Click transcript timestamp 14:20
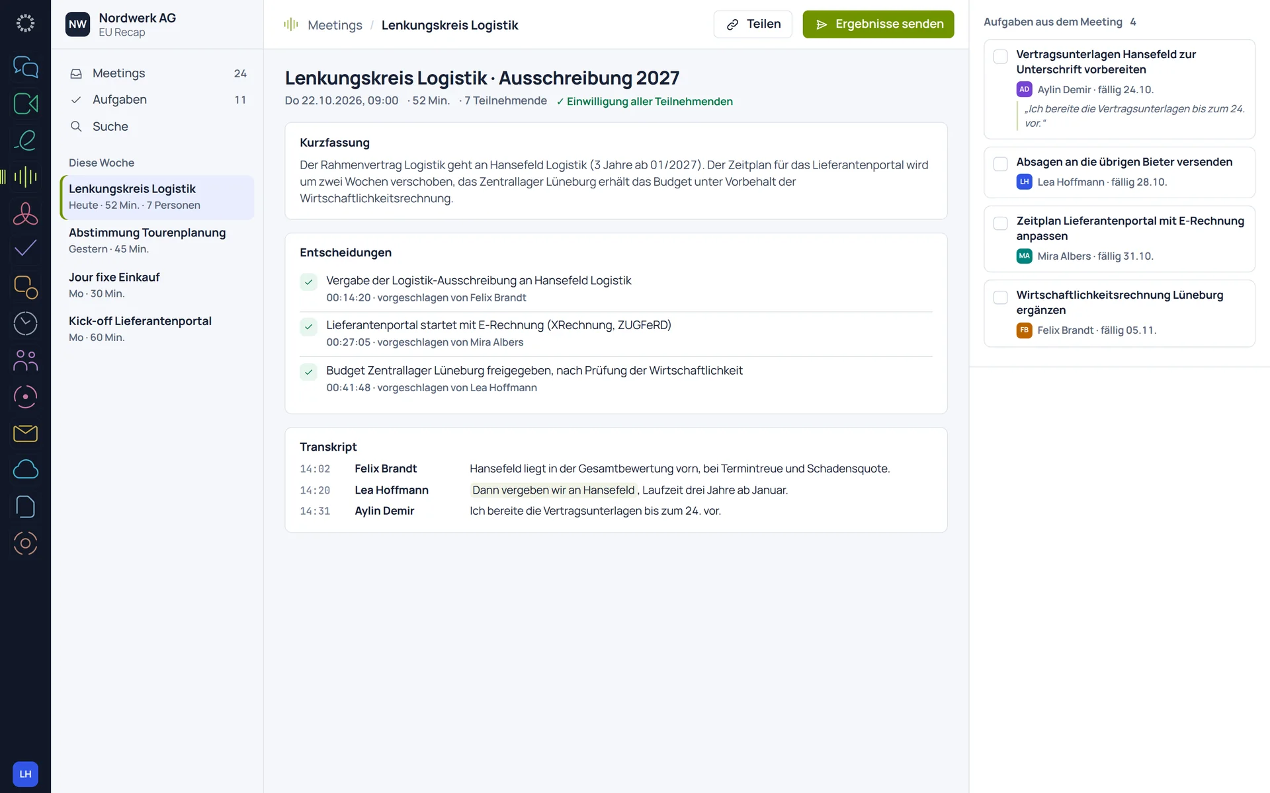 315,490
